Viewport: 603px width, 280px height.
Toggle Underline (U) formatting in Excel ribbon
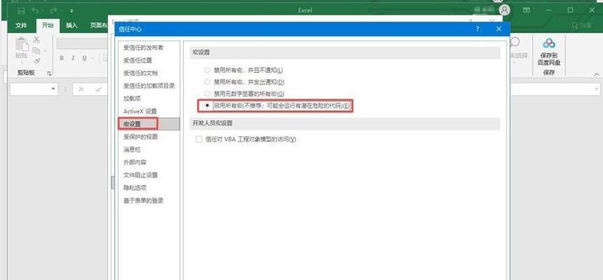click(83, 58)
